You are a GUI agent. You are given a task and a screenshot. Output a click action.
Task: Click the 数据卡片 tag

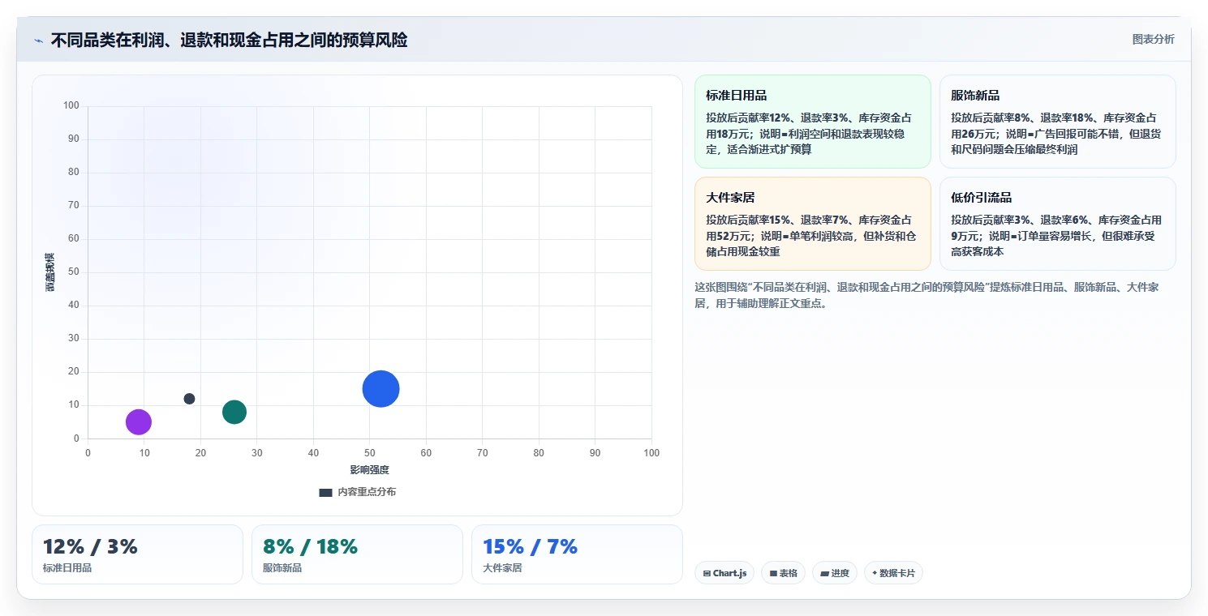pos(893,573)
